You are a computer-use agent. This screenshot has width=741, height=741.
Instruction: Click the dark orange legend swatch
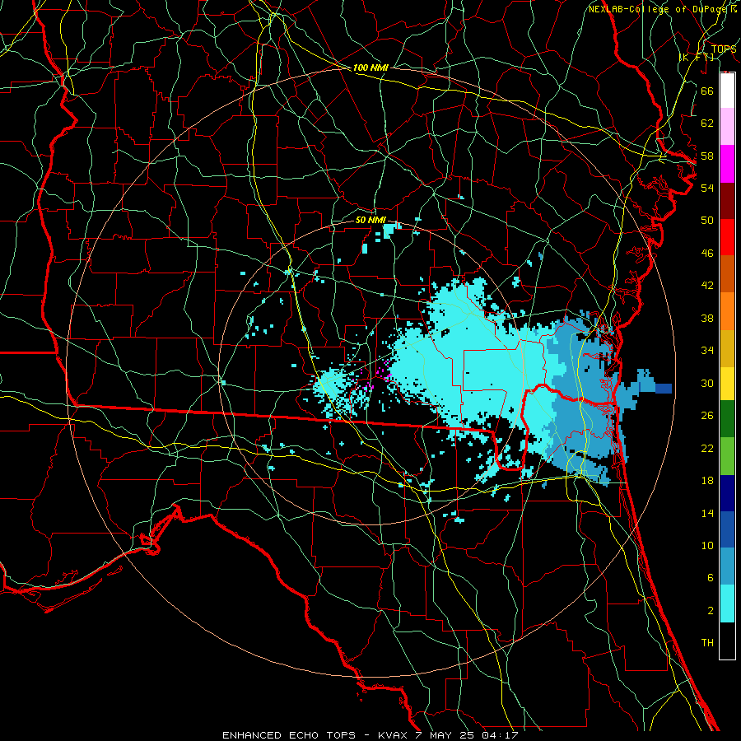pyautogui.click(x=727, y=274)
